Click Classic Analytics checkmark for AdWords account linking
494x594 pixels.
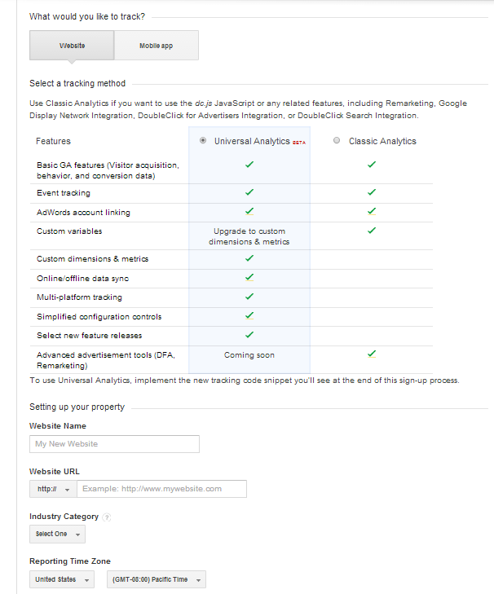click(x=371, y=212)
